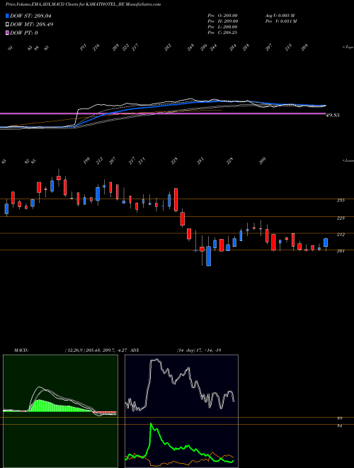The height and width of the screenshot is (468, 354).
Task: Click the 'ADX' indicator label
Action: pyautogui.click(x=135, y=350)
